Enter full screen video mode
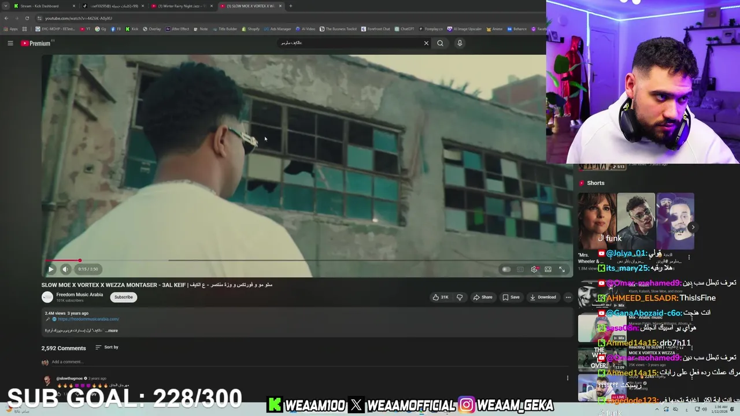Screen dimensions: 740x416 tap(562, 269)
